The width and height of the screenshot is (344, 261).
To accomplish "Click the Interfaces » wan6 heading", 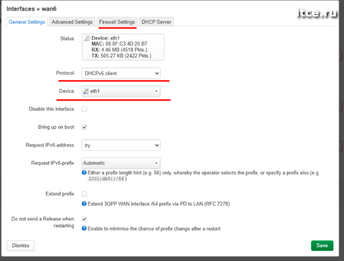I will 31,9.
